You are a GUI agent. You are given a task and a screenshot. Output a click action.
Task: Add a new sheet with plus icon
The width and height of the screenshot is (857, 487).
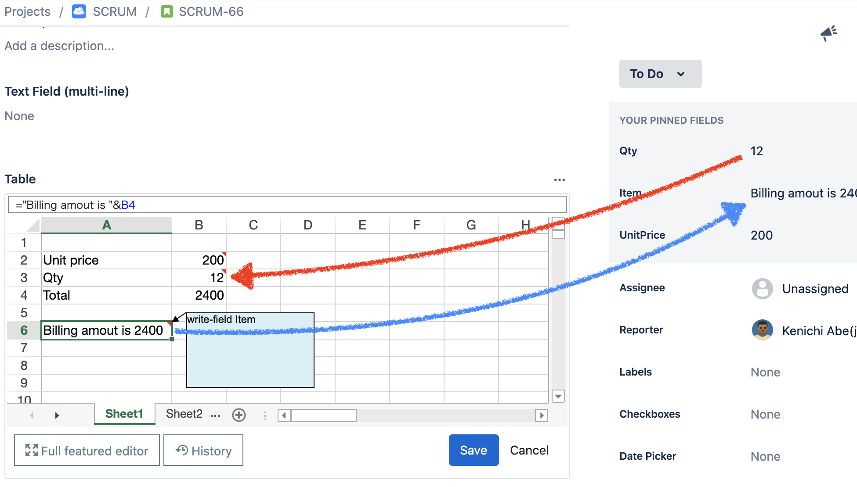(x=239, y=415)
